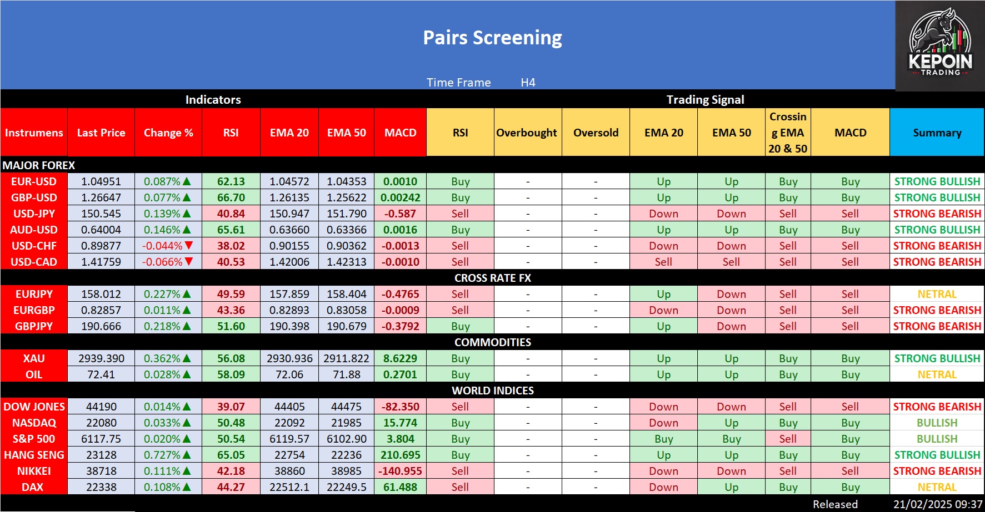Click the Kepoin Trading bull logo
Viewport: 985px width, 512px height.
point(940,44)
